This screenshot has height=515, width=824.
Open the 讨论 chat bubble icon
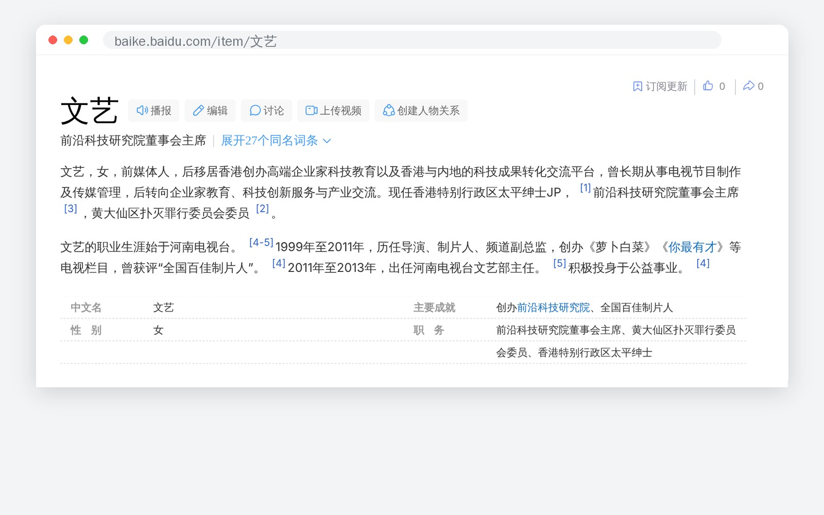point(255,111)
